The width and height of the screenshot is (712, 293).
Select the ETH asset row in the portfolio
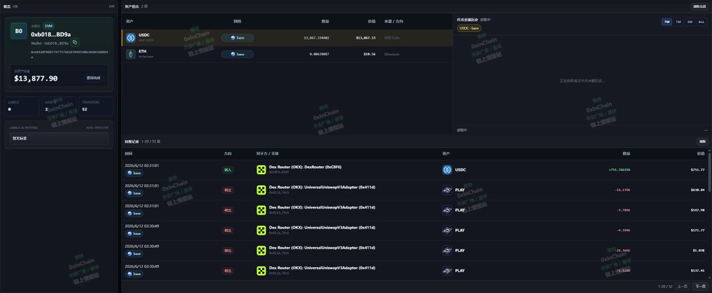287,54
